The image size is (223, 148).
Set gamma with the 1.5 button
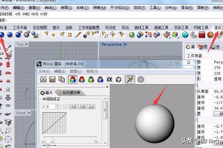(73, 107)
